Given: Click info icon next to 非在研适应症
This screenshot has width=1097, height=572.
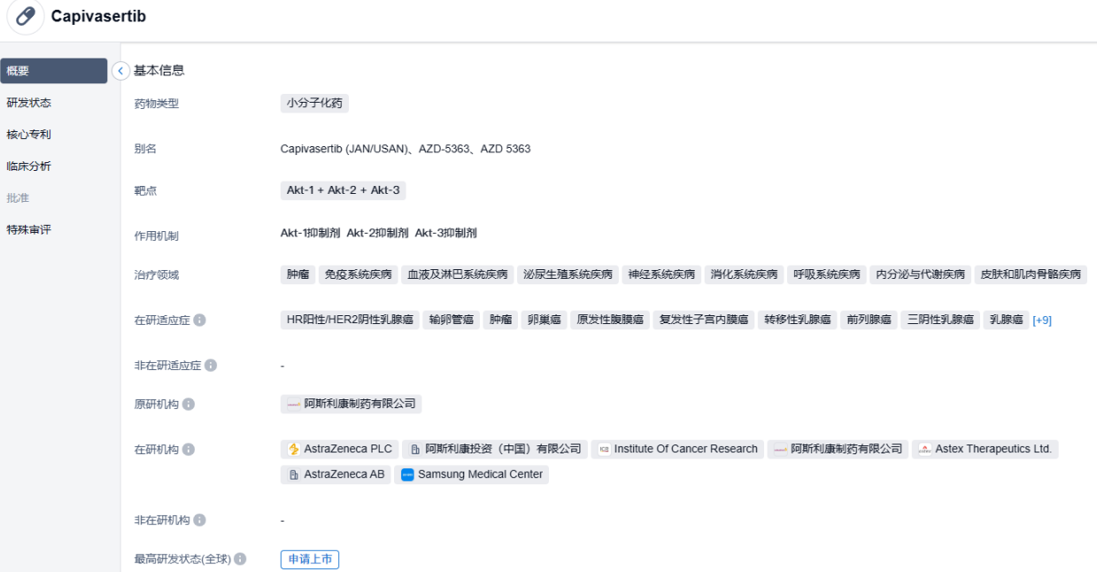Looking at the screenshot, I should [211, 365].
